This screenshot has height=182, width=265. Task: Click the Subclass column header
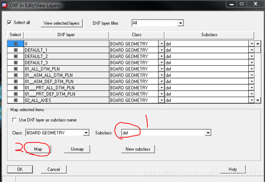209,35
